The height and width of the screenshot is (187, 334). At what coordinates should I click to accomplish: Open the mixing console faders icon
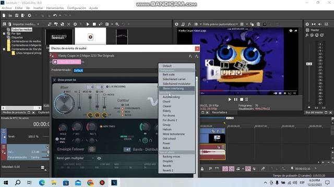point(326,24)
